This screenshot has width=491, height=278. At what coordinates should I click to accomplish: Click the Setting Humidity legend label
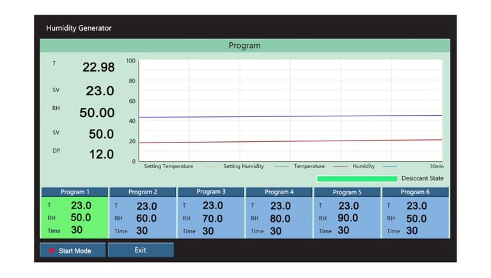pos(244,166)
